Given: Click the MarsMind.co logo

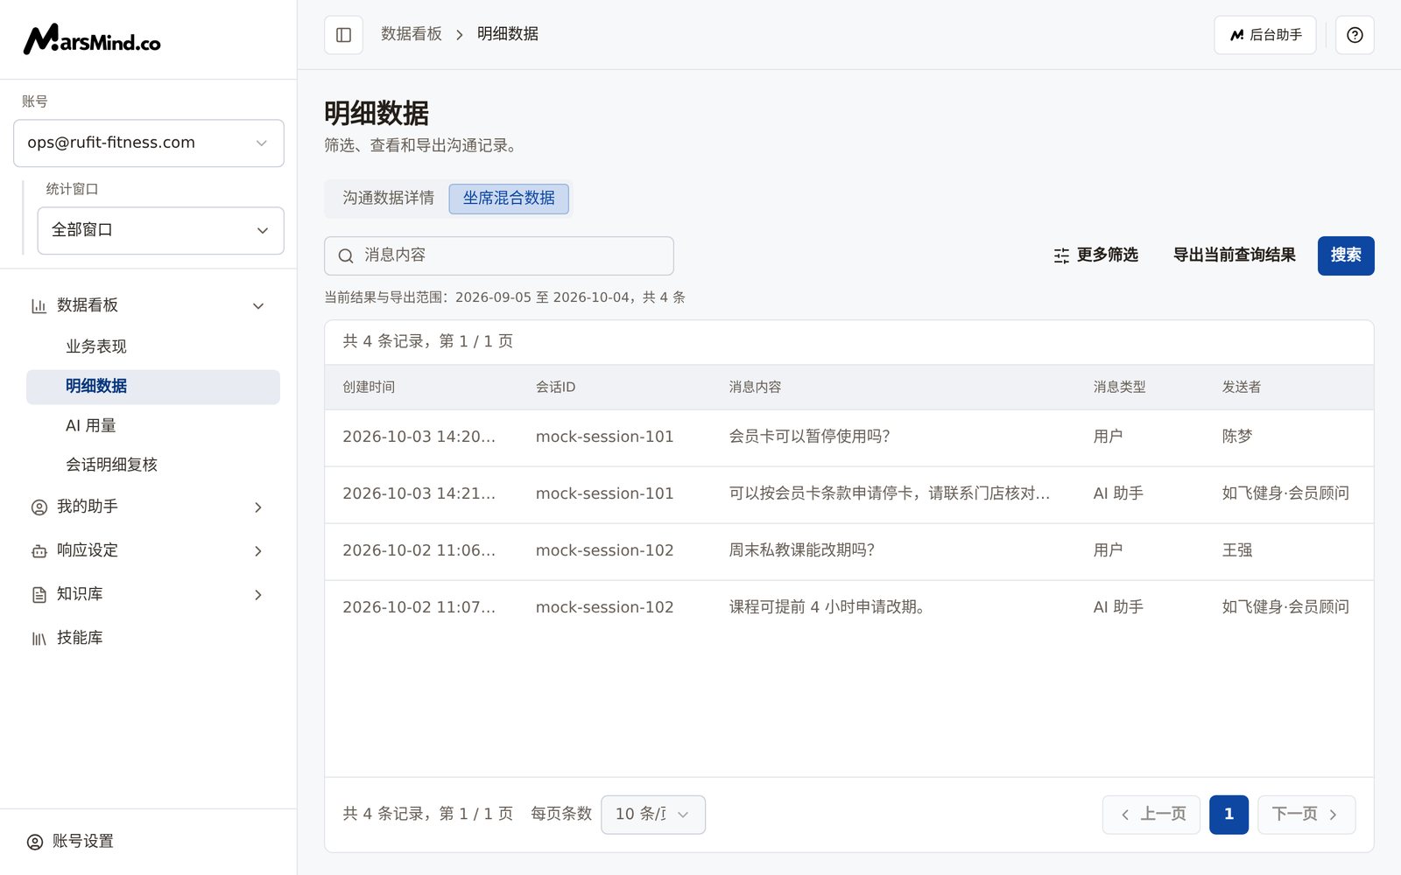Looking at the screenshot, I should (x=92, y=39).
